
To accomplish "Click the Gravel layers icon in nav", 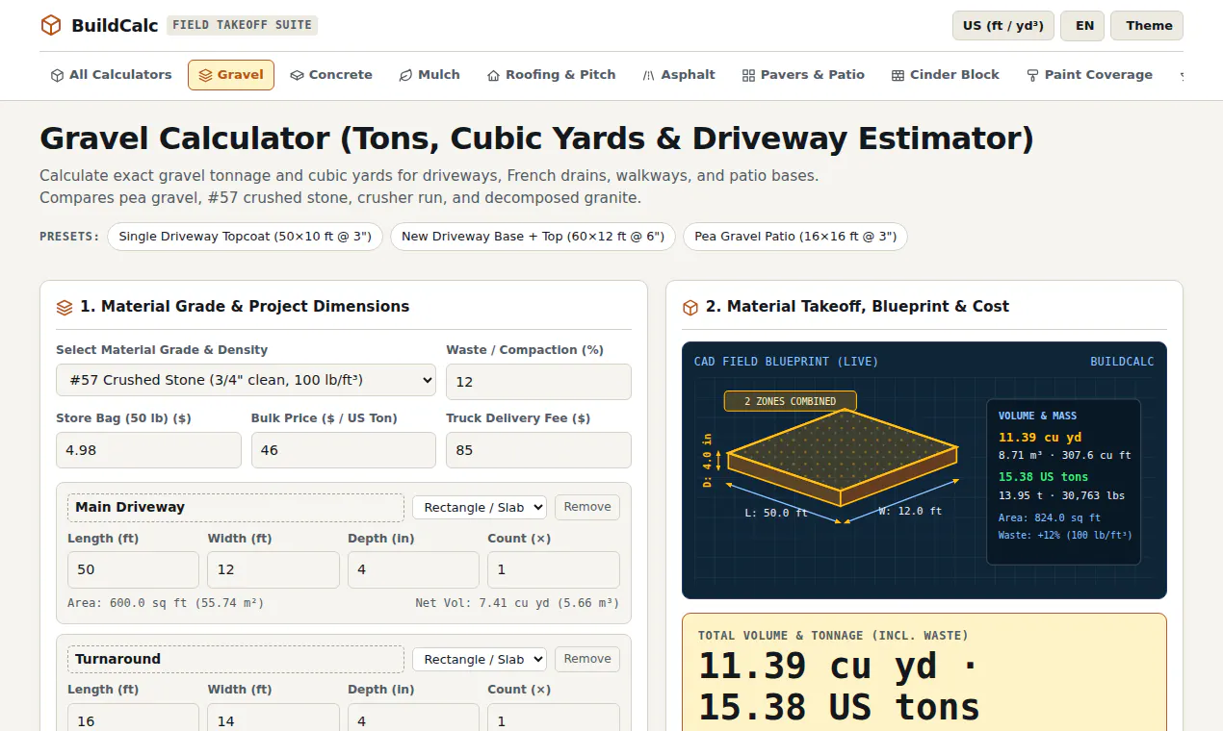I will (x=205, y=75).
